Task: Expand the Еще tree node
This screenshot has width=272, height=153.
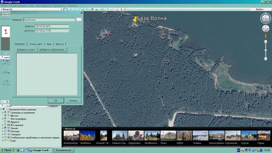Action: 3,141
